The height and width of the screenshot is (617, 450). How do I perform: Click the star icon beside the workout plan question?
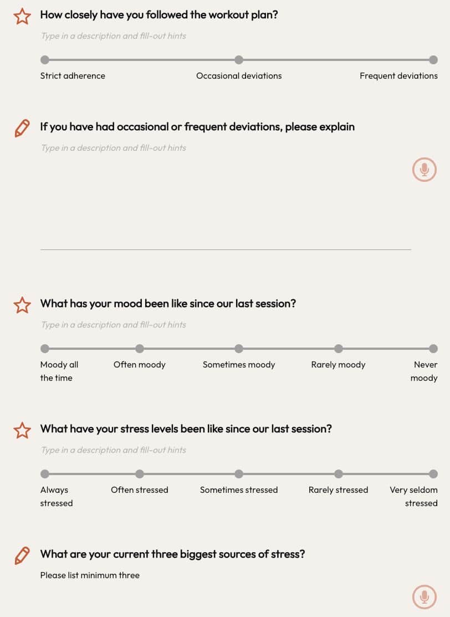point(22,16)
